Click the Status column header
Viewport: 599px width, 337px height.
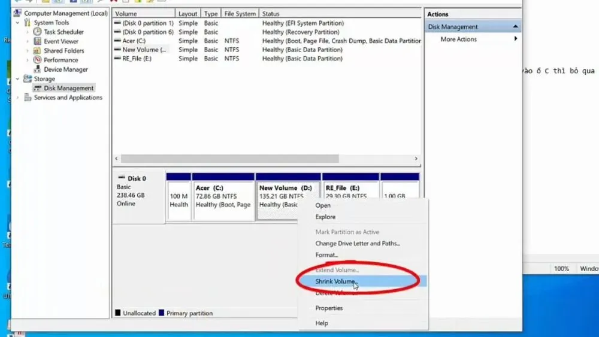pyautogui.click(x=271, y=14)
